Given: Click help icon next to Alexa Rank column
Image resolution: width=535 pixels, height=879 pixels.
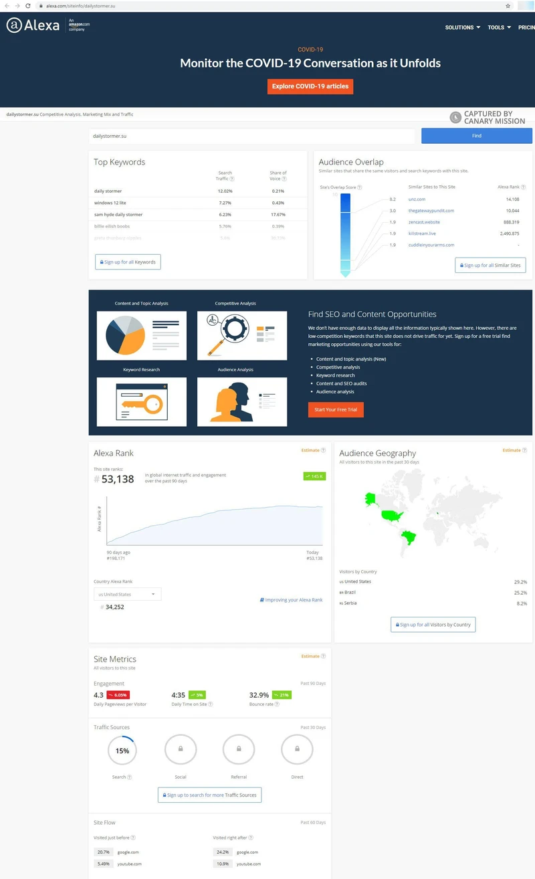Looking at the screenshot, I should pos(523,187).
